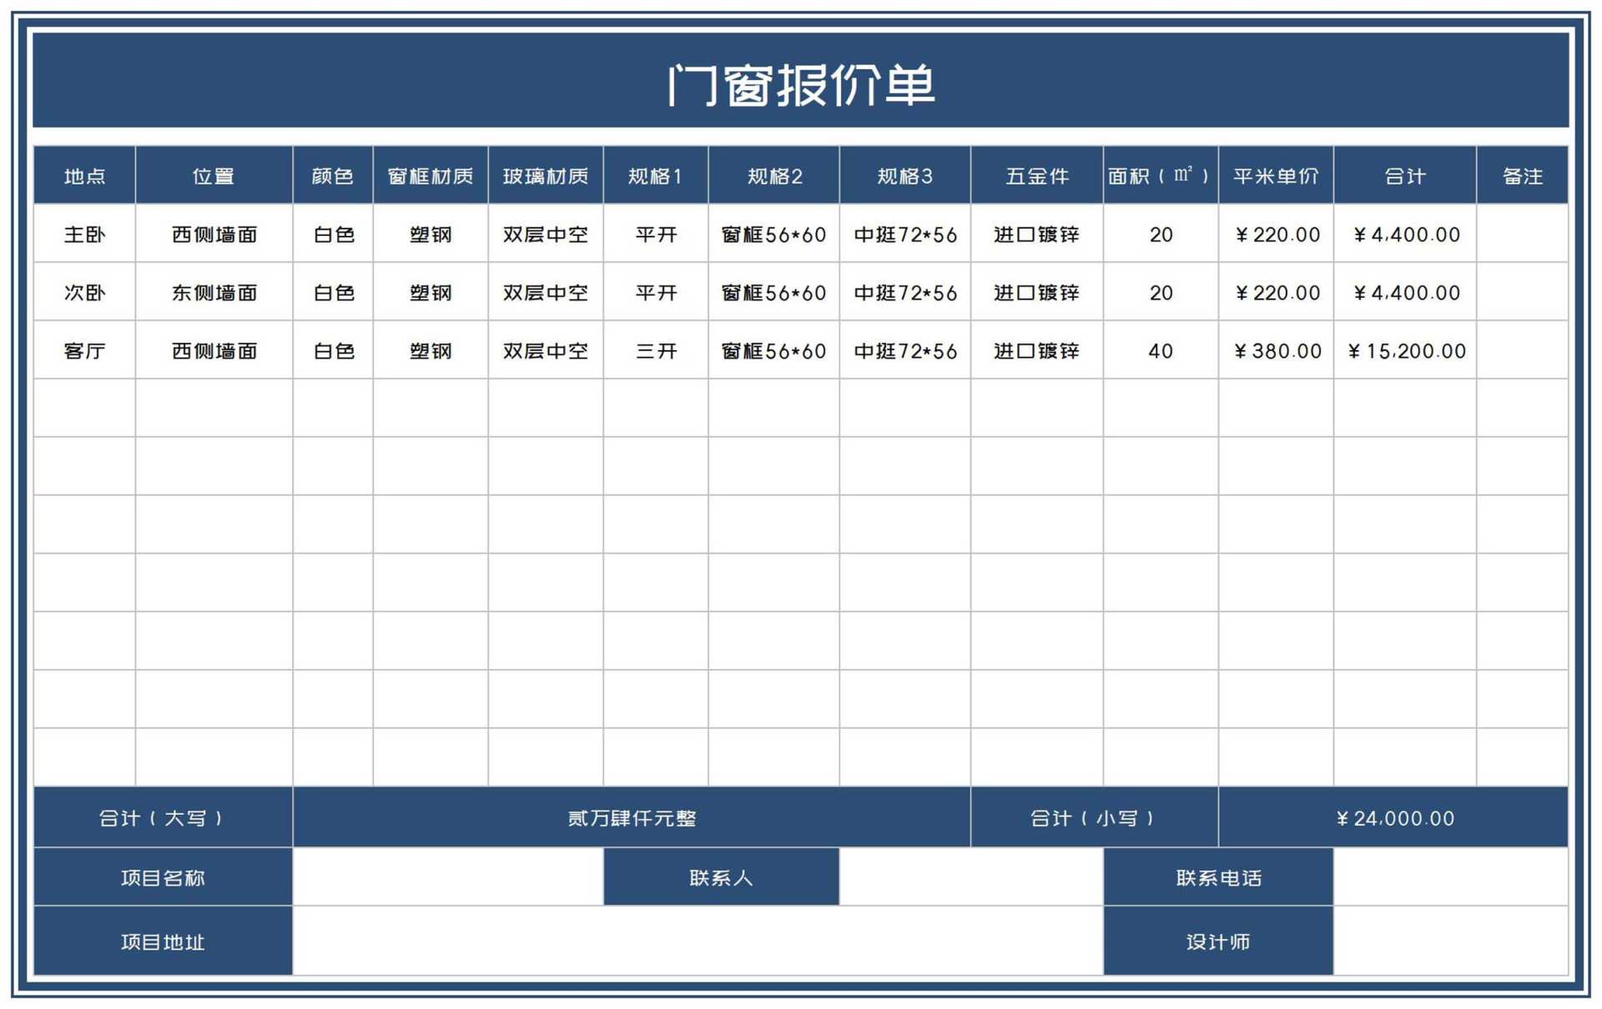Click 进口镀锌 in the 客厅 row
This screenshot has height=1009, width=1602.
(1037, 351)
